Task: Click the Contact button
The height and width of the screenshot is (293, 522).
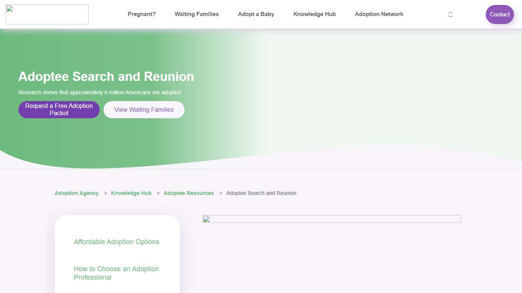Action: coord(499,14)
